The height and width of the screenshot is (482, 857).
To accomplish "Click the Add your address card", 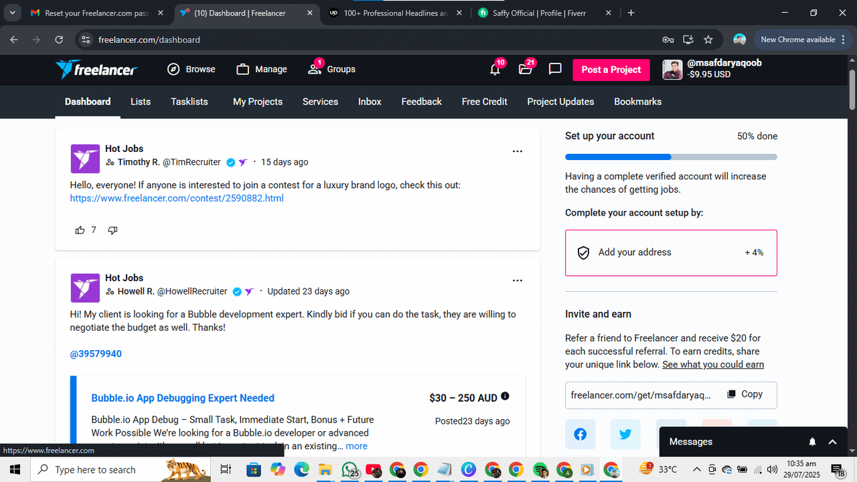I will (671, 252).
